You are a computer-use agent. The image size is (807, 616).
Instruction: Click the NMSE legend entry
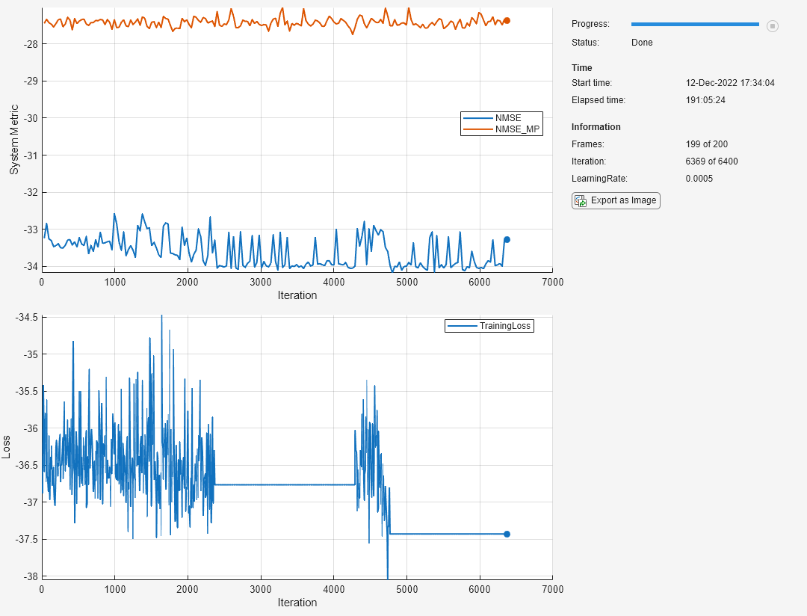pyautogui.click(x=501, y=118)
